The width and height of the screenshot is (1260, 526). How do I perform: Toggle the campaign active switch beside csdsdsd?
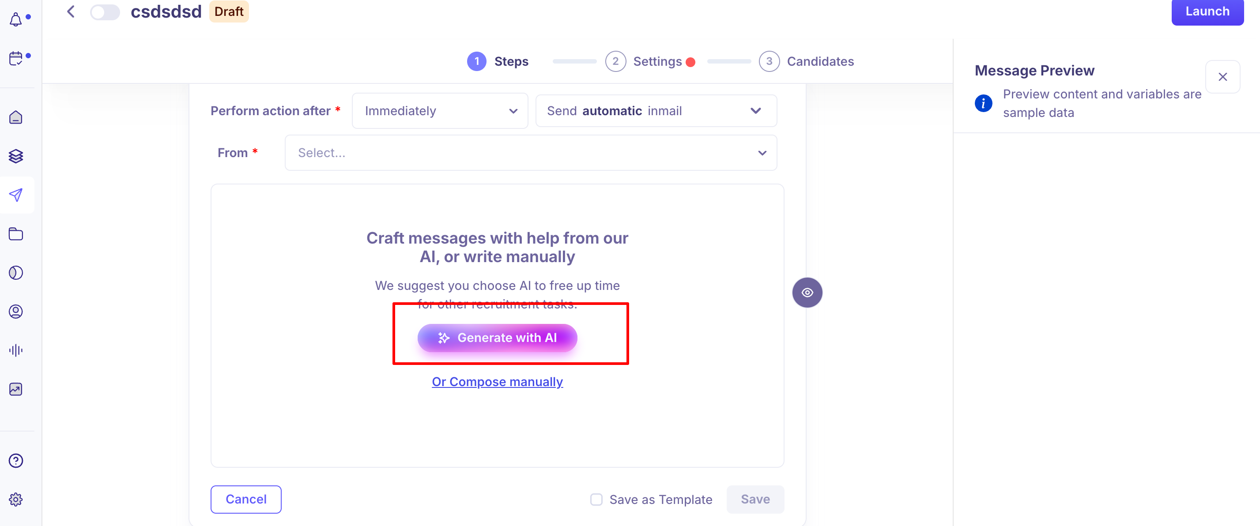pos(105,12)
